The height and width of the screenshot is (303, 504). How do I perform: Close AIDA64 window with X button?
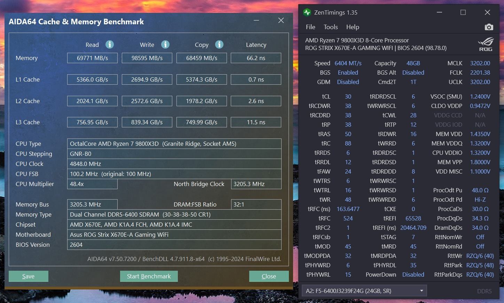tap(281, 20)
